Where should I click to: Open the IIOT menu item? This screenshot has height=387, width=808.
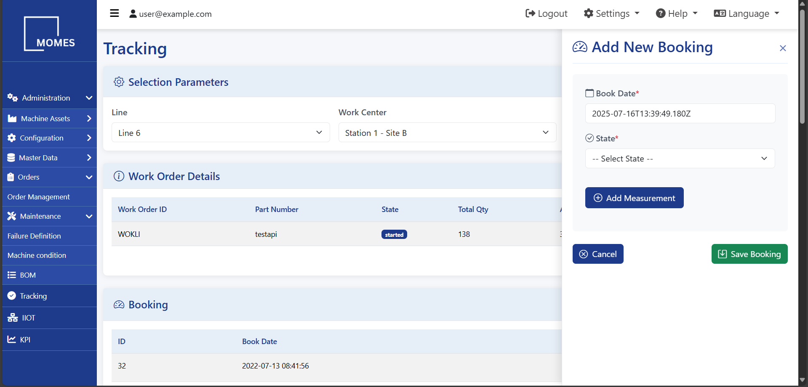click(x=49, y=318)
